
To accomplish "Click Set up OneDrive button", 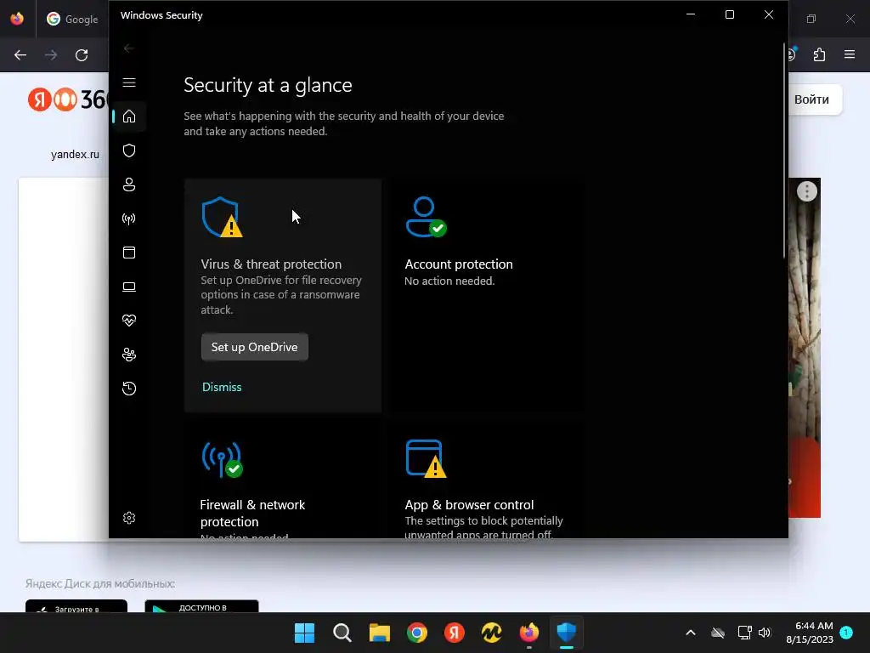I will click(x=254, y=347).
